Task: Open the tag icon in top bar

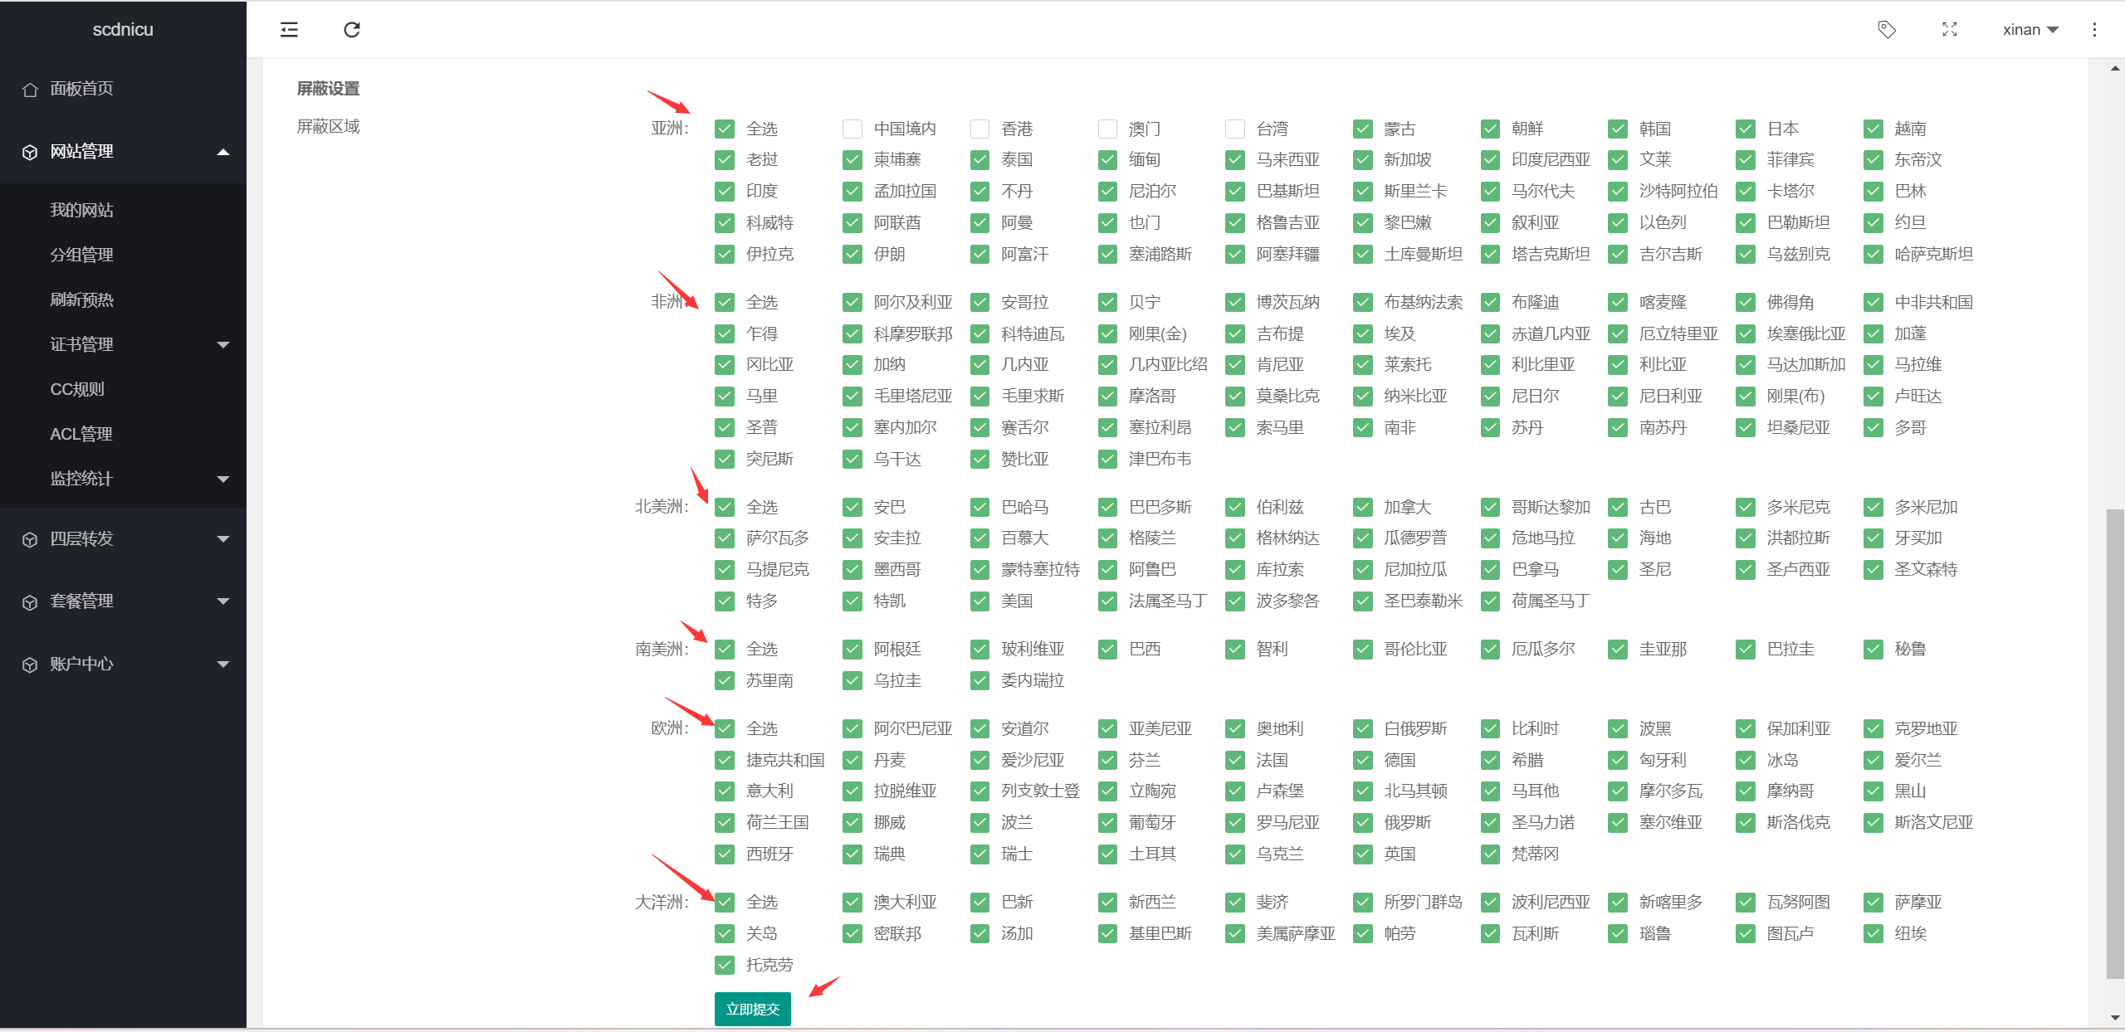Action: 1886,29
